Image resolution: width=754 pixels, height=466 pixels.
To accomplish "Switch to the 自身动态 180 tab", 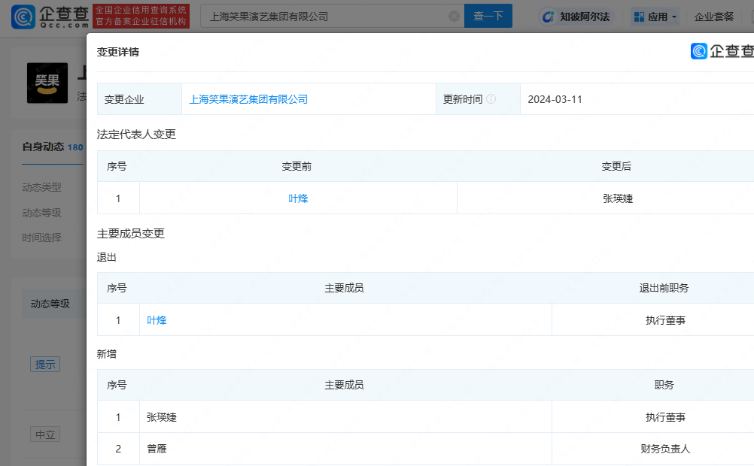I will click(53, 147).
